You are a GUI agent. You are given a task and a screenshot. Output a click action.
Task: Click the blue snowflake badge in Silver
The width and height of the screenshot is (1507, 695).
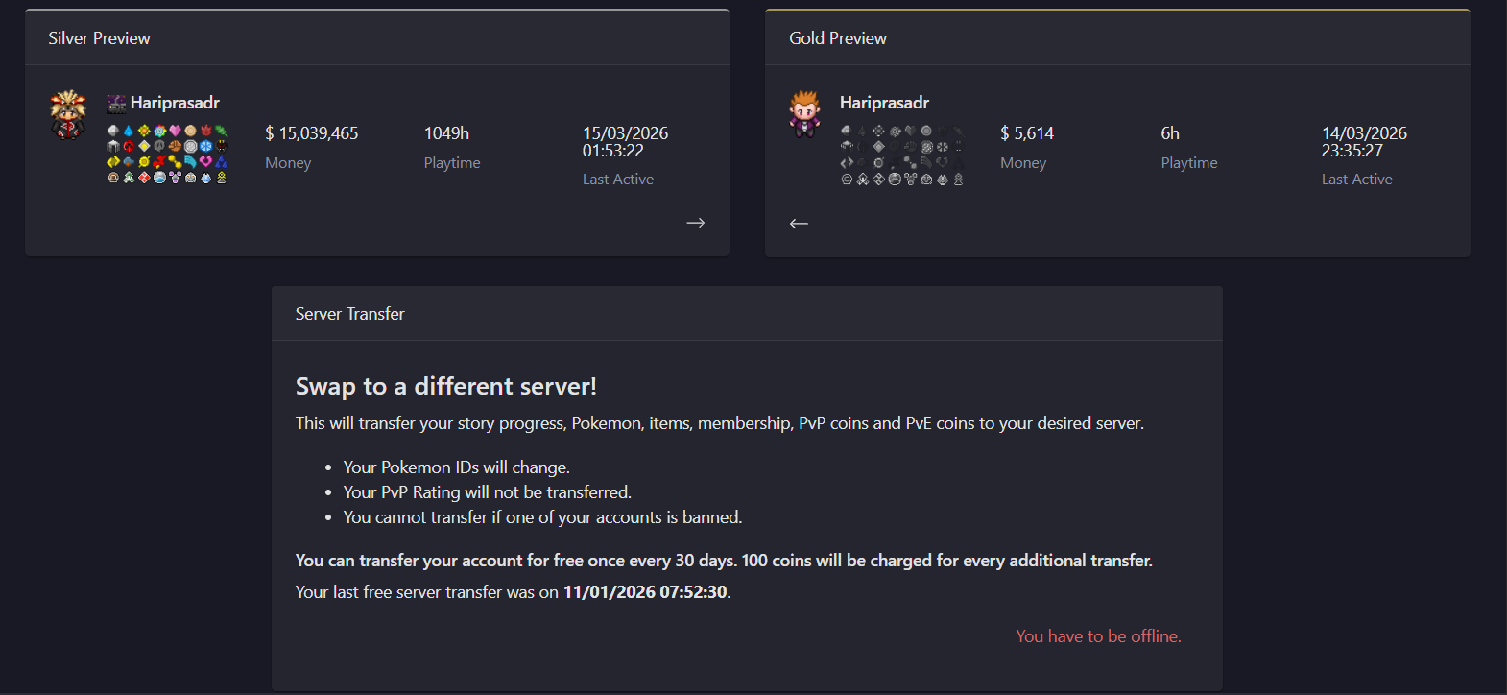[x=205, y=146]
